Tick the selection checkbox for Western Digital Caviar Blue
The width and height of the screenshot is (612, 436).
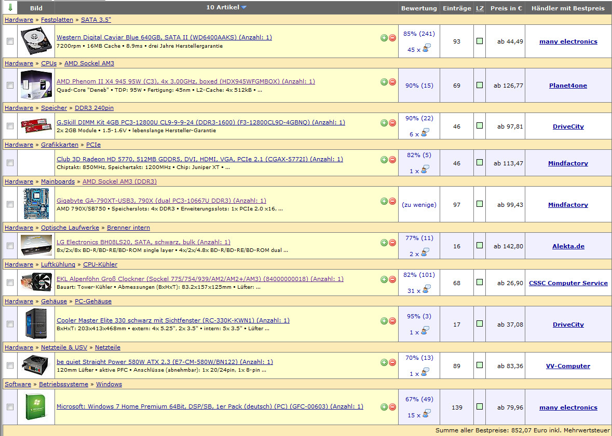point(10,41)
